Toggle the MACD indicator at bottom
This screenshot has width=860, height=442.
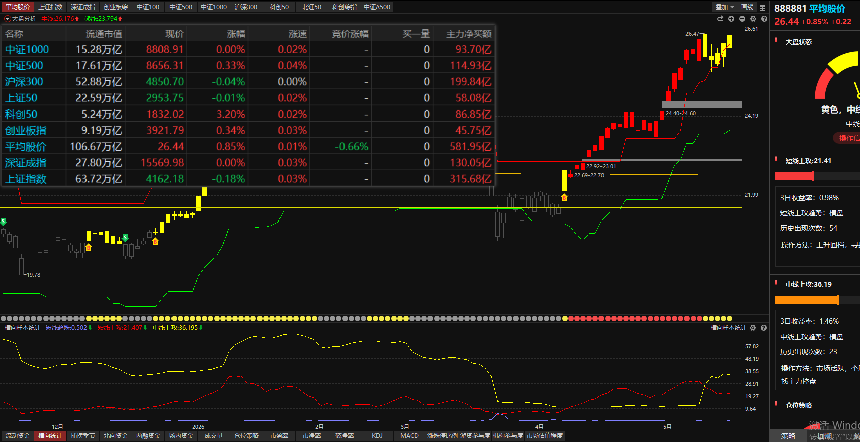(x=409, y=436)
